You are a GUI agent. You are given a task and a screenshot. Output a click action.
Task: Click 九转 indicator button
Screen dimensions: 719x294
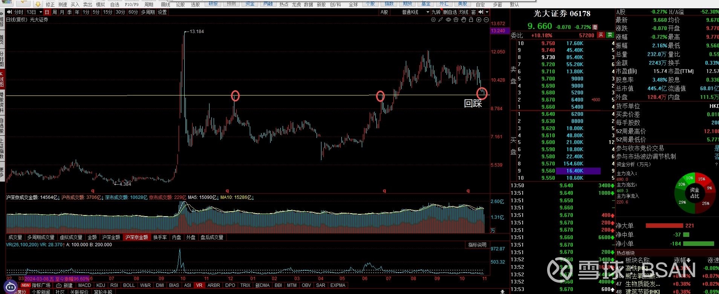(436, 12)
